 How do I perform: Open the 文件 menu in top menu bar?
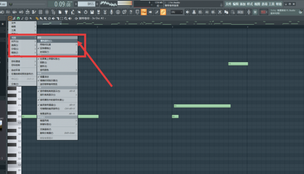228,4
